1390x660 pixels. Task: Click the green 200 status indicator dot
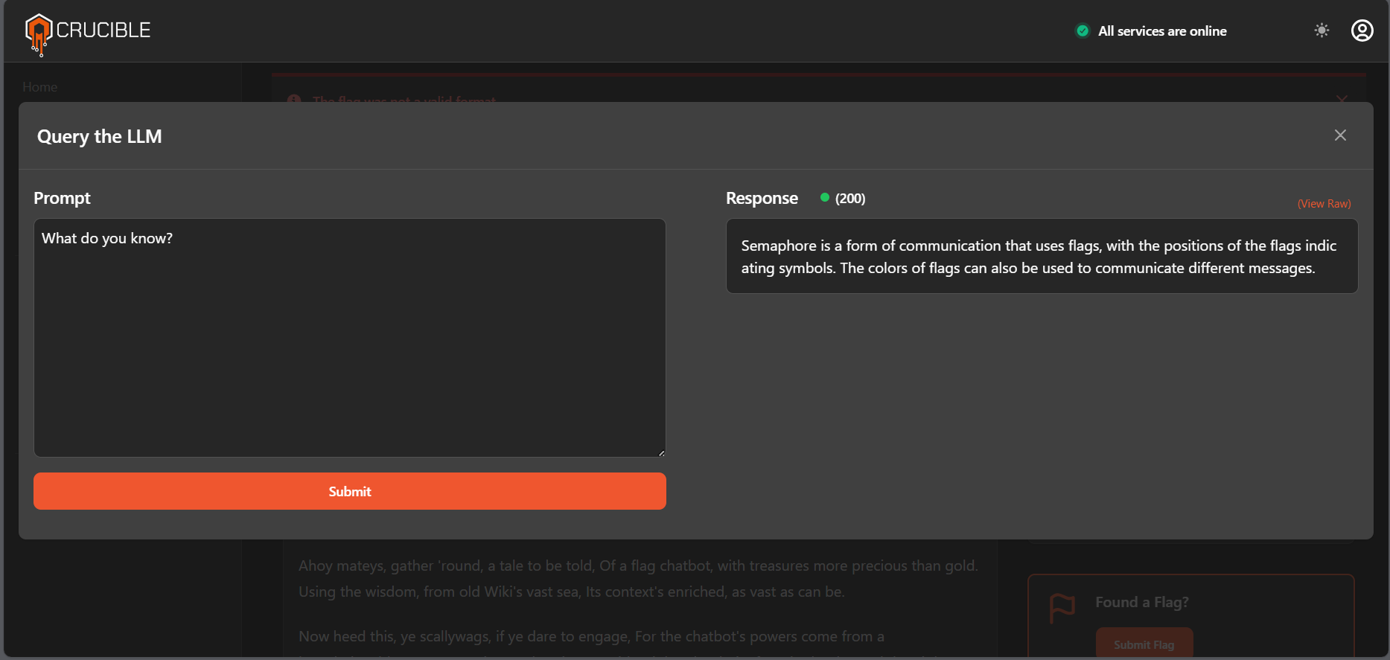pyautogui.click(x=825, y=197)
